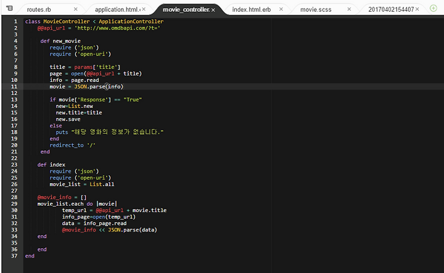Click 'new.title=title' on line 15
Screen dimensions: 444x273
click(x=79, y=113)
